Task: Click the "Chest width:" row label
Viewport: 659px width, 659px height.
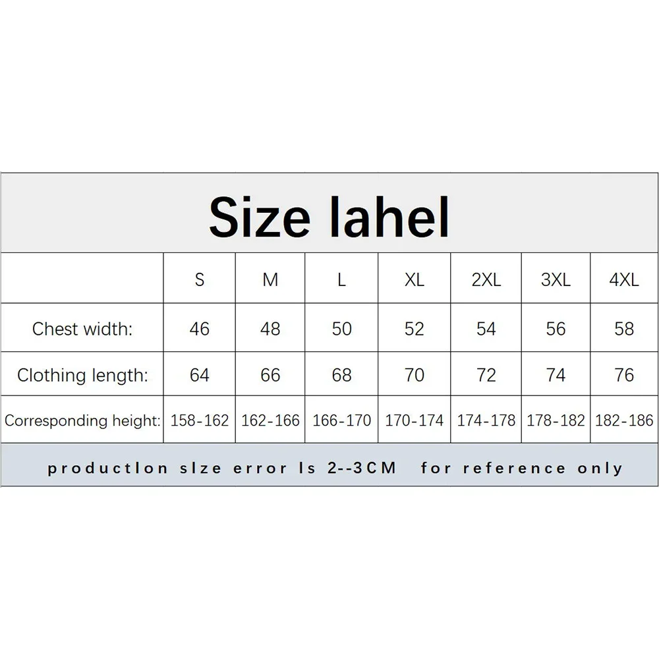Action: 82,329
